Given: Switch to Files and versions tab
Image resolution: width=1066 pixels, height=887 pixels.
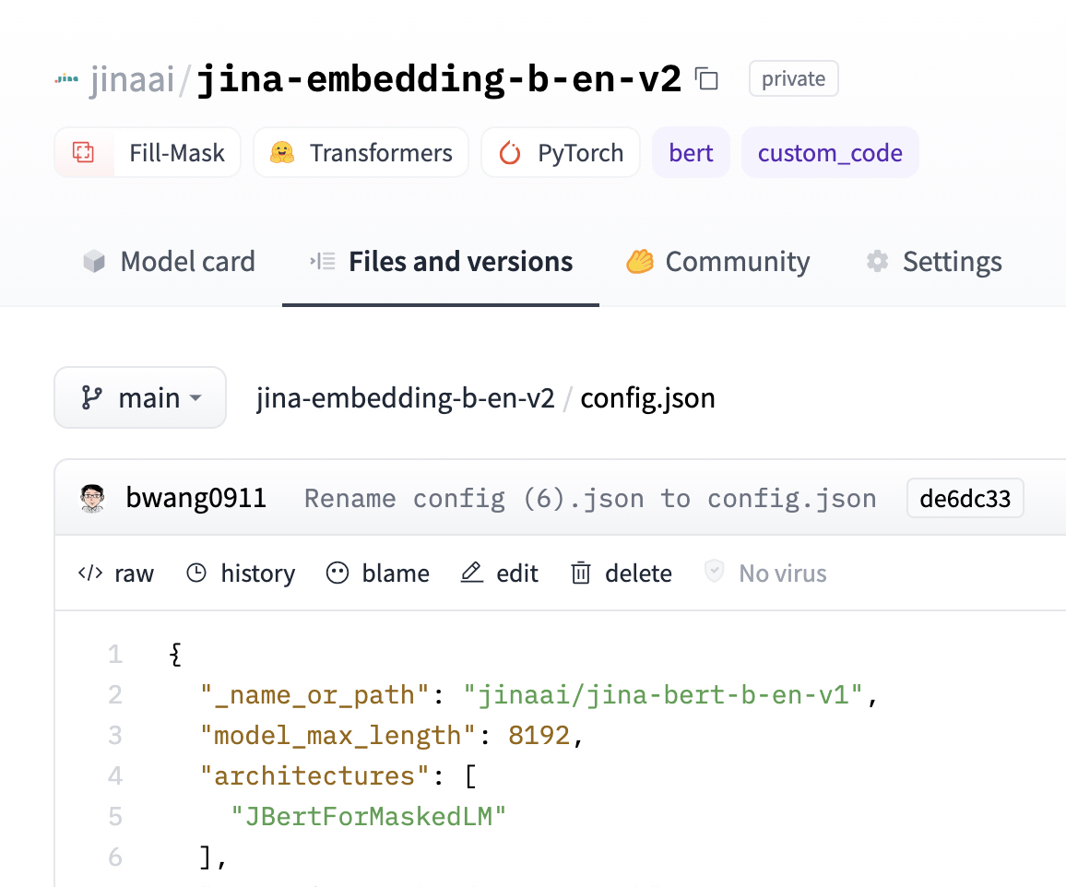Looking at the screenshot, I should coord(441,262).
